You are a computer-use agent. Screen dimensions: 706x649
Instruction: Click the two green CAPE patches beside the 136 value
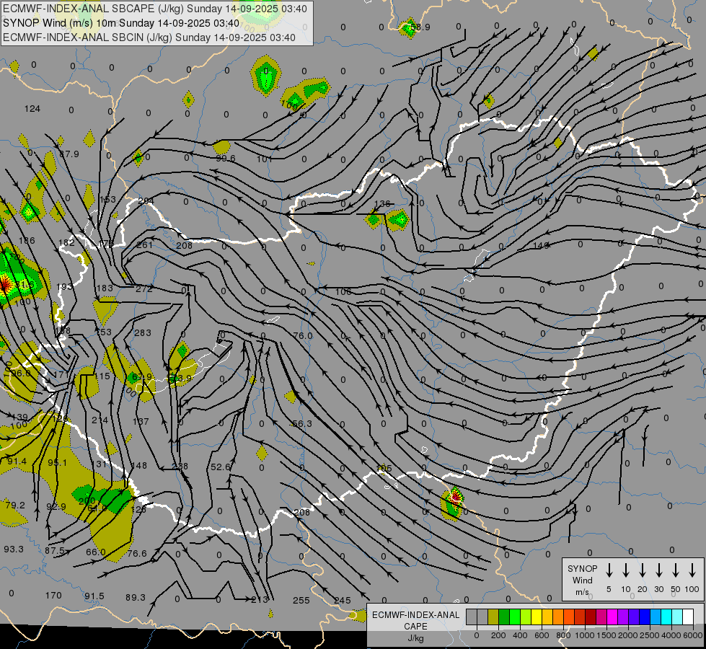click(x=387, y=220)
